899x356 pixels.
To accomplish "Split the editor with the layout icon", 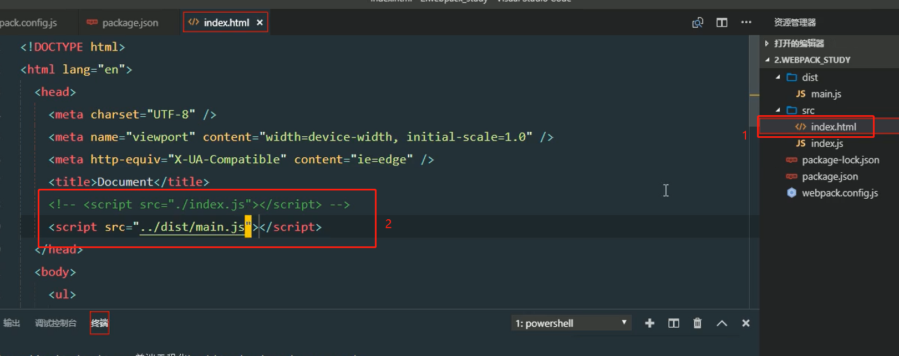I will (x=722, y=23).
